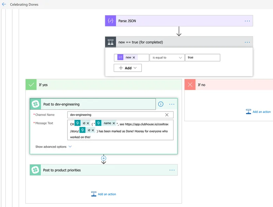Click the 'Celebrating Dones' flow title
Image resolution: width=273 pixels, height=207 pixels.
click(x=24, y=4)
